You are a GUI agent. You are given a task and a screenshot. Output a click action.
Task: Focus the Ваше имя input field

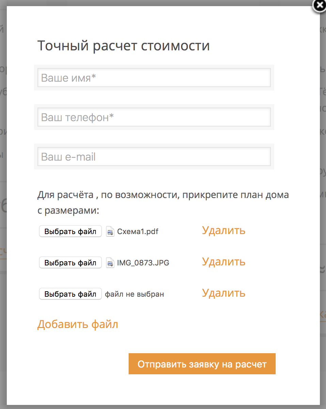(x=154, y=78)
